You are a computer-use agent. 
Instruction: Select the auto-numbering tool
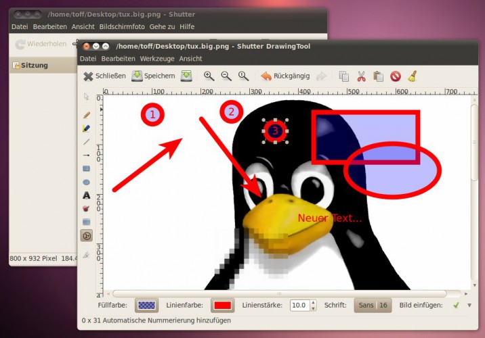[x=87, y=236]
